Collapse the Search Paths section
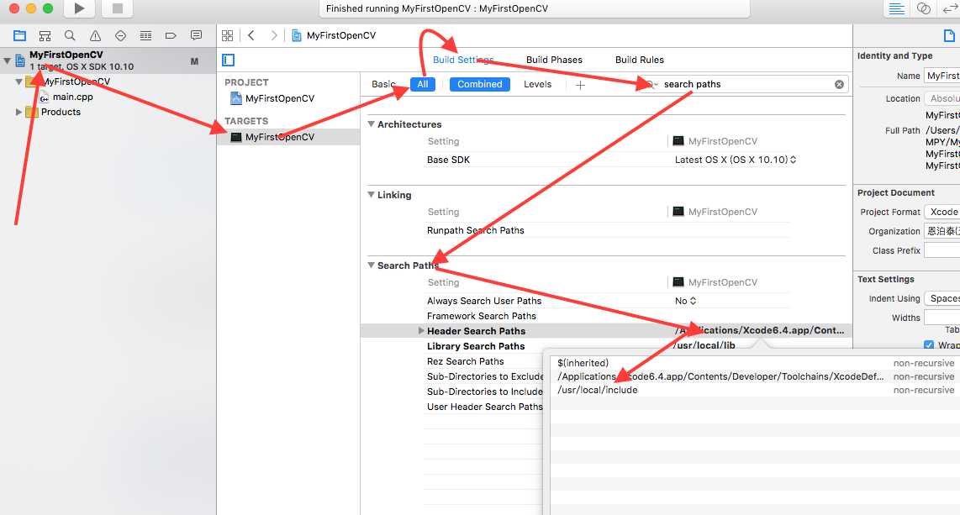The width and height of the screenshot is (960, 515). (x=371, y=265)
